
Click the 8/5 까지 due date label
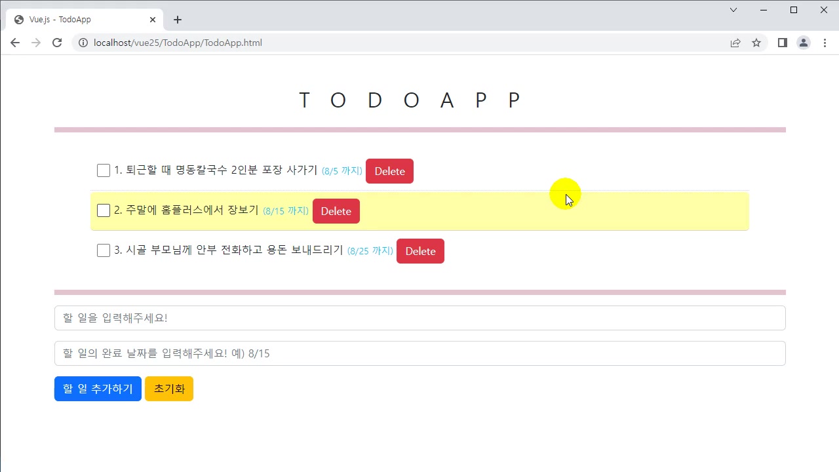pos(341,170)
